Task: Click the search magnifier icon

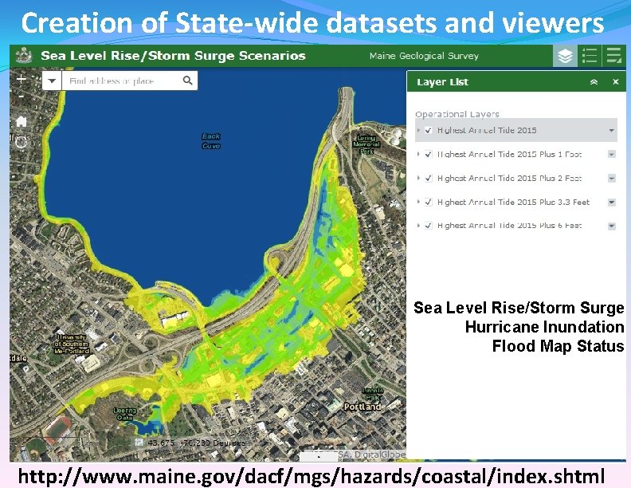Action: [187, 81]
